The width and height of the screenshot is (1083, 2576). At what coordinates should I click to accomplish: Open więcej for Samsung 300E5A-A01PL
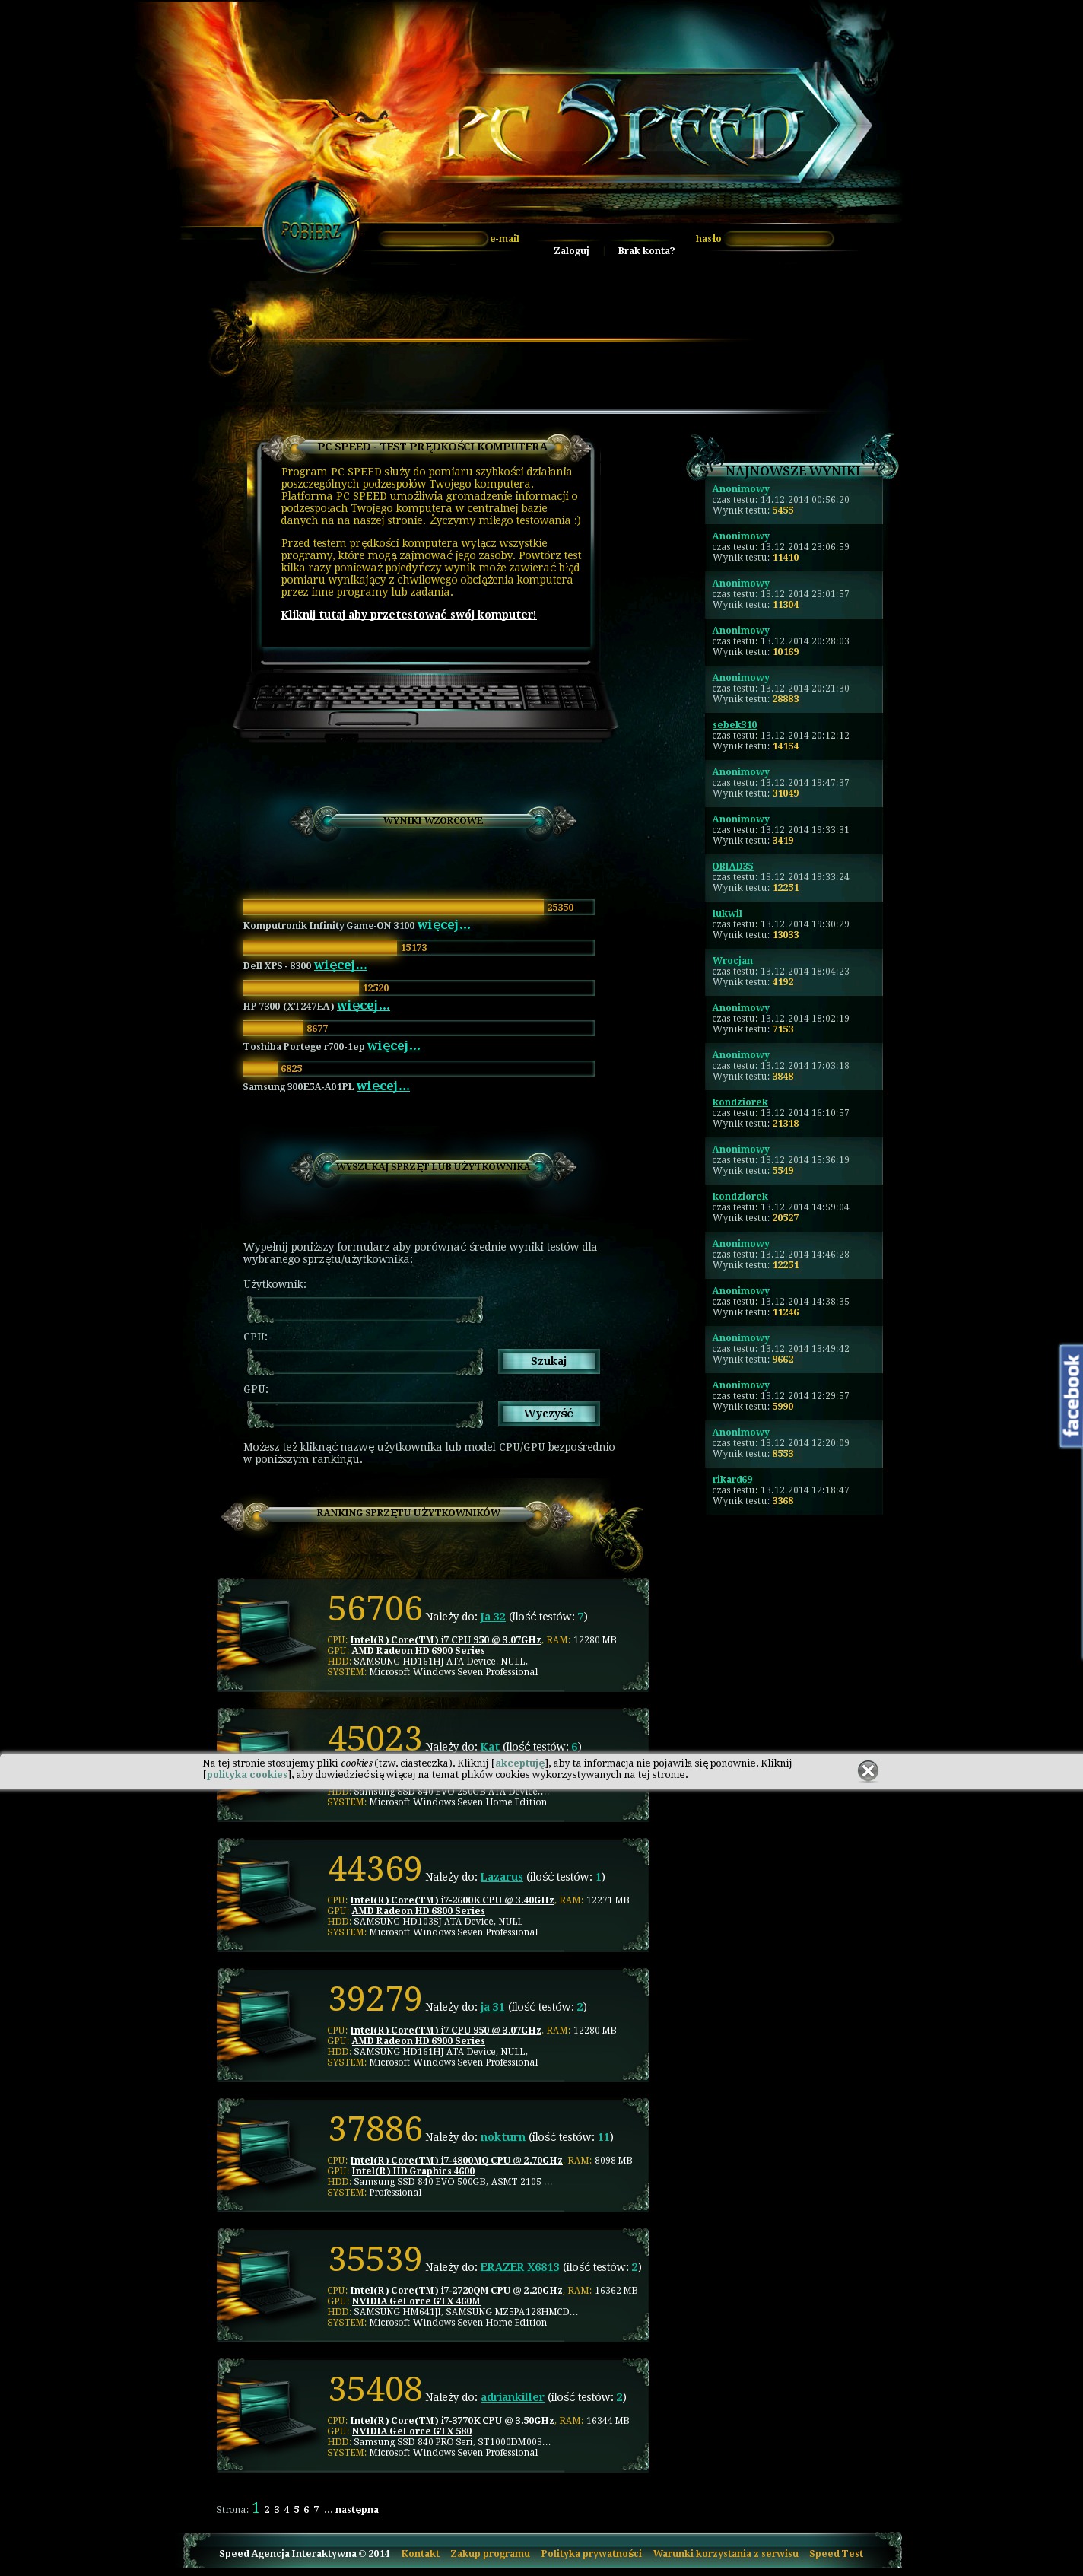point(383,1086)
